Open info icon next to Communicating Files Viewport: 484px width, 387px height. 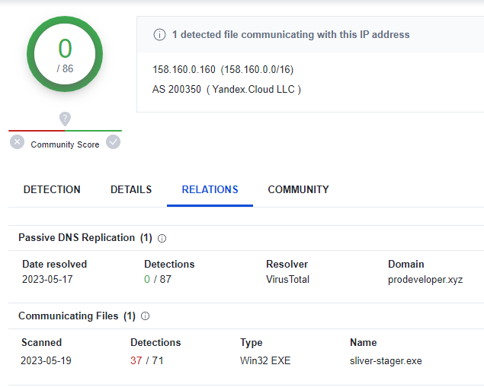[145, 316]
